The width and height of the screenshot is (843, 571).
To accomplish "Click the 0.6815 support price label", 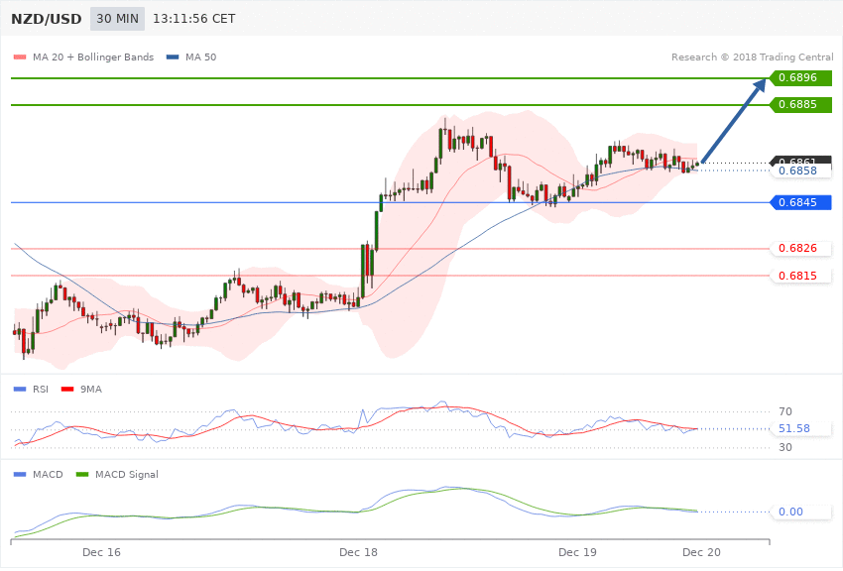I will coord(801,276).
